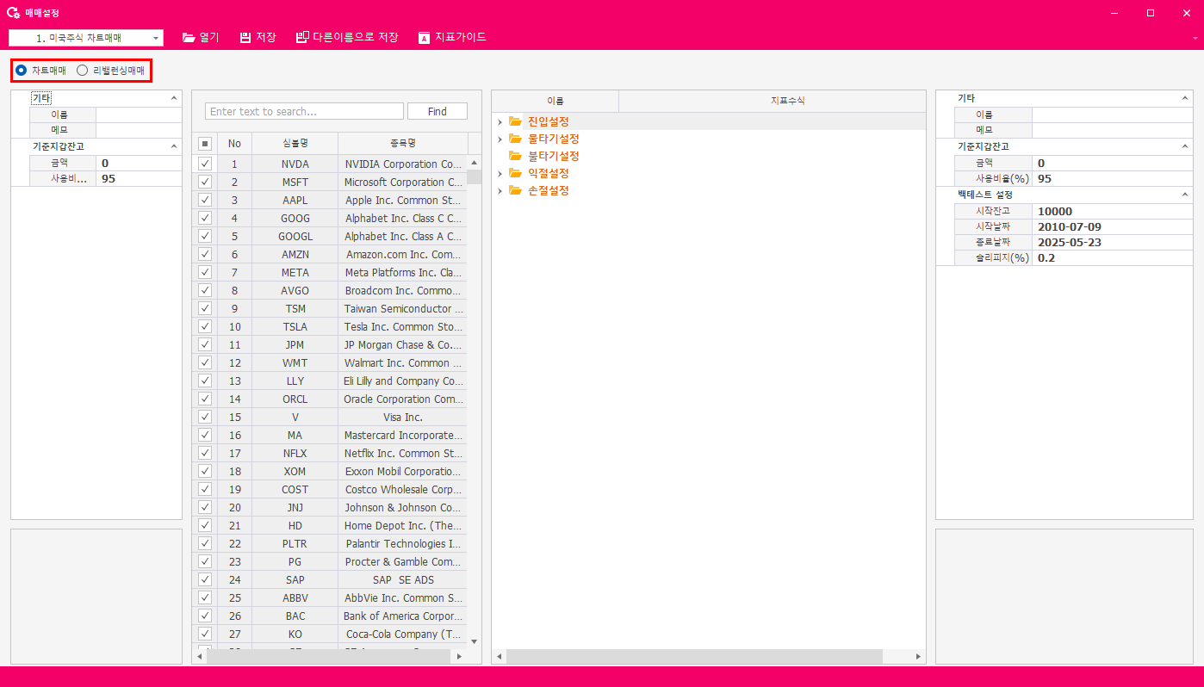
Task: Click the 익절설정 folder icon
Action: (x=515, y=173)
